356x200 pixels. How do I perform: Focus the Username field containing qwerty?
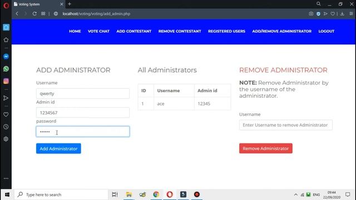click(x=83, y=93)
